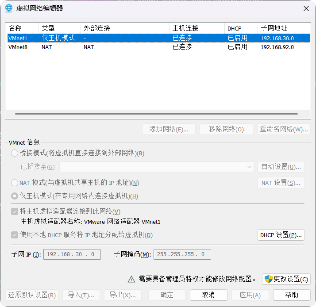Click the Virtual Network Editor globe icon
316x307 pixels.
tap(9, 8)
